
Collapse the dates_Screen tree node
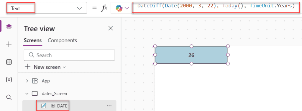coord(27,94)
